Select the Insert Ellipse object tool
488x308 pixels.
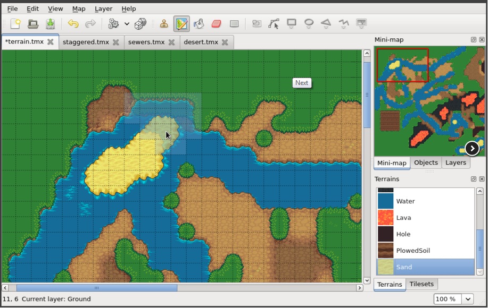tap(308, 23)
